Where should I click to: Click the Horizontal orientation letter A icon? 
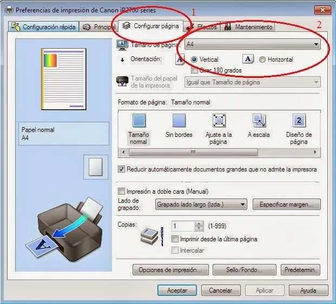coord(248,59)
